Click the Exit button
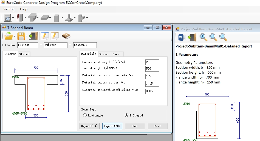This screenshot has width=260, height=141. coord(158,126)
